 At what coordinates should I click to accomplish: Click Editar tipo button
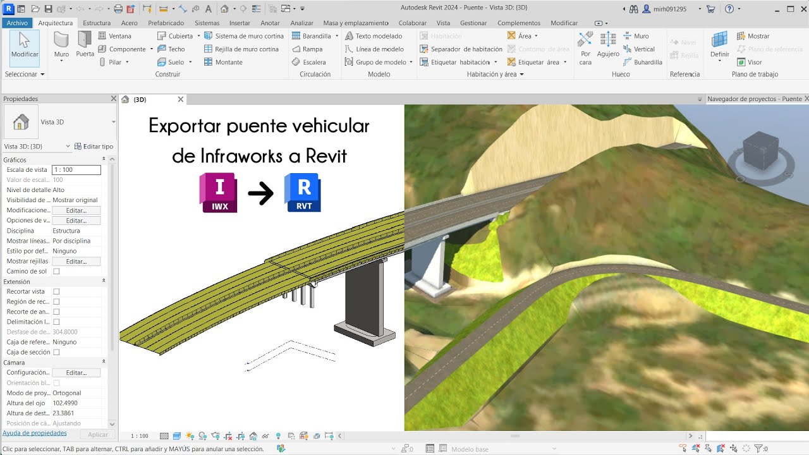coord(94,146)
